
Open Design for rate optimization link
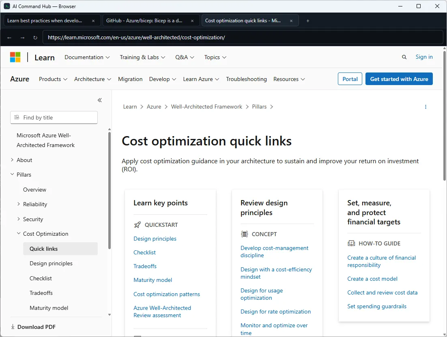[x=275, y=311]
